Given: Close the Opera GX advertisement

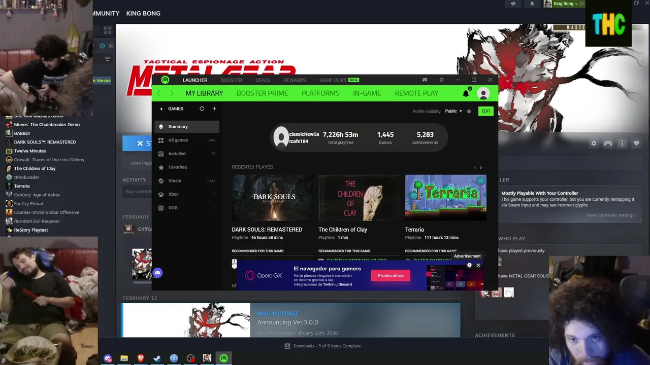Looking at the screenshot, I should pyautogui.click(x=478, y=265).
